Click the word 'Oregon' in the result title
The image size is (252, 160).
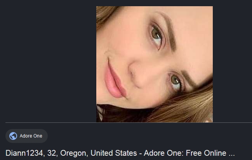pyautogui.click(x=74, y=153)
